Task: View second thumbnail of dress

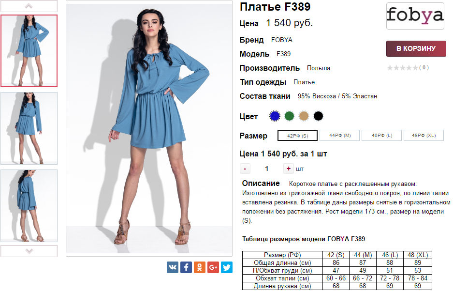Action: [x=29, y=128]
